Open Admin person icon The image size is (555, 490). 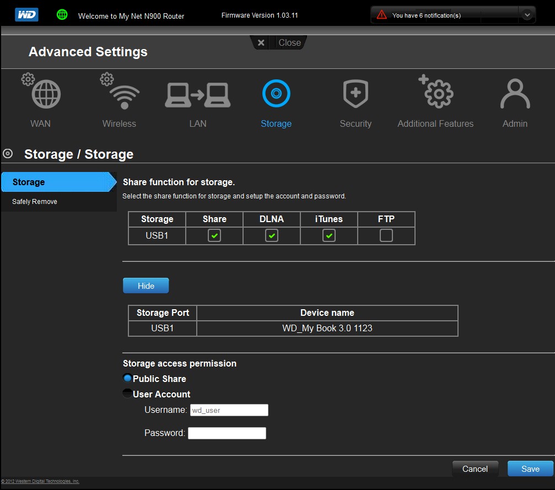pos(515,94)
